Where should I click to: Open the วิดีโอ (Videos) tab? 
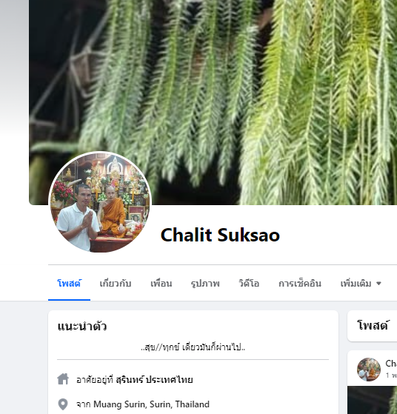[249, 284]
